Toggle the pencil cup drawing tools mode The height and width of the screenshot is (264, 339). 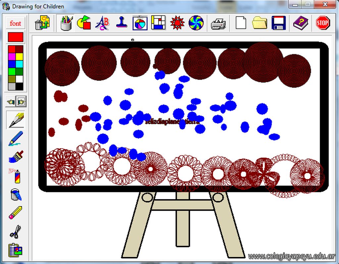pyautogui.click(x=66, y=23)
